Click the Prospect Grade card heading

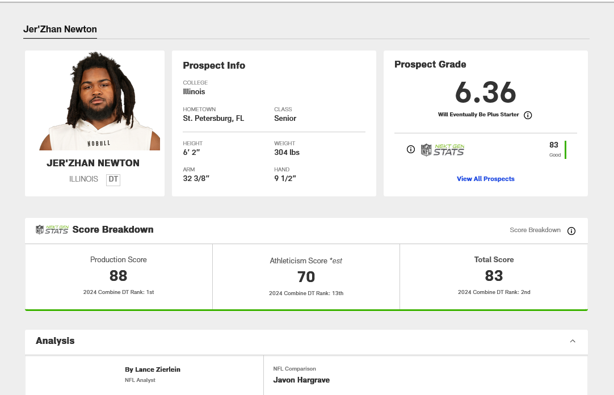coord(430,64)
